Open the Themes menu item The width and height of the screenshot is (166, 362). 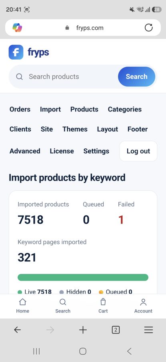[75, 129]
